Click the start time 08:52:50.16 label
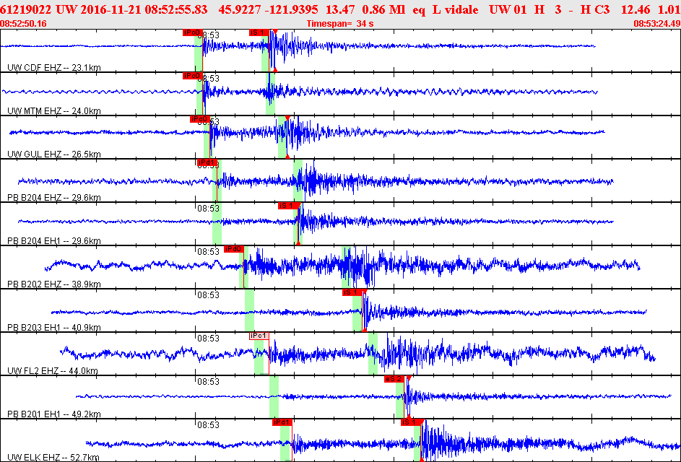The image size is (681, 462). pos(24,24)
